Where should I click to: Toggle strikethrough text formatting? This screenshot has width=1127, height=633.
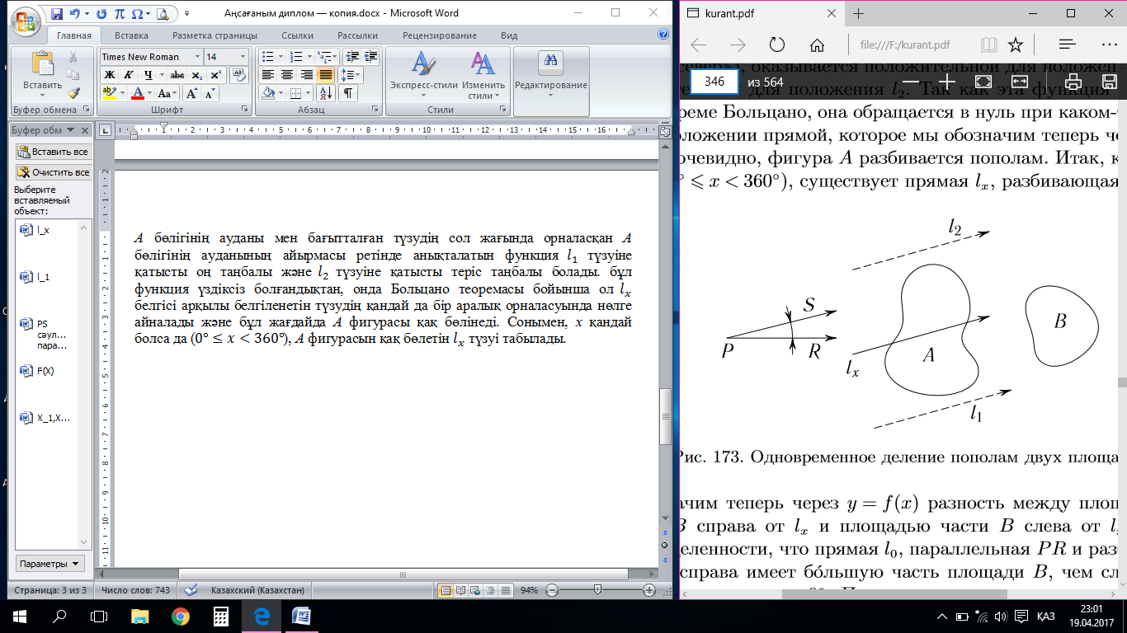[177, 75]
